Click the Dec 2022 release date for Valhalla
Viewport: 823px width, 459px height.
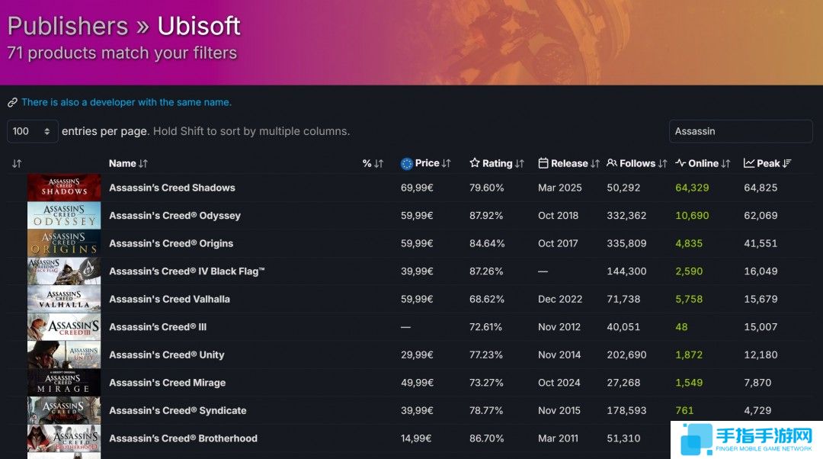tap(560, 299)
